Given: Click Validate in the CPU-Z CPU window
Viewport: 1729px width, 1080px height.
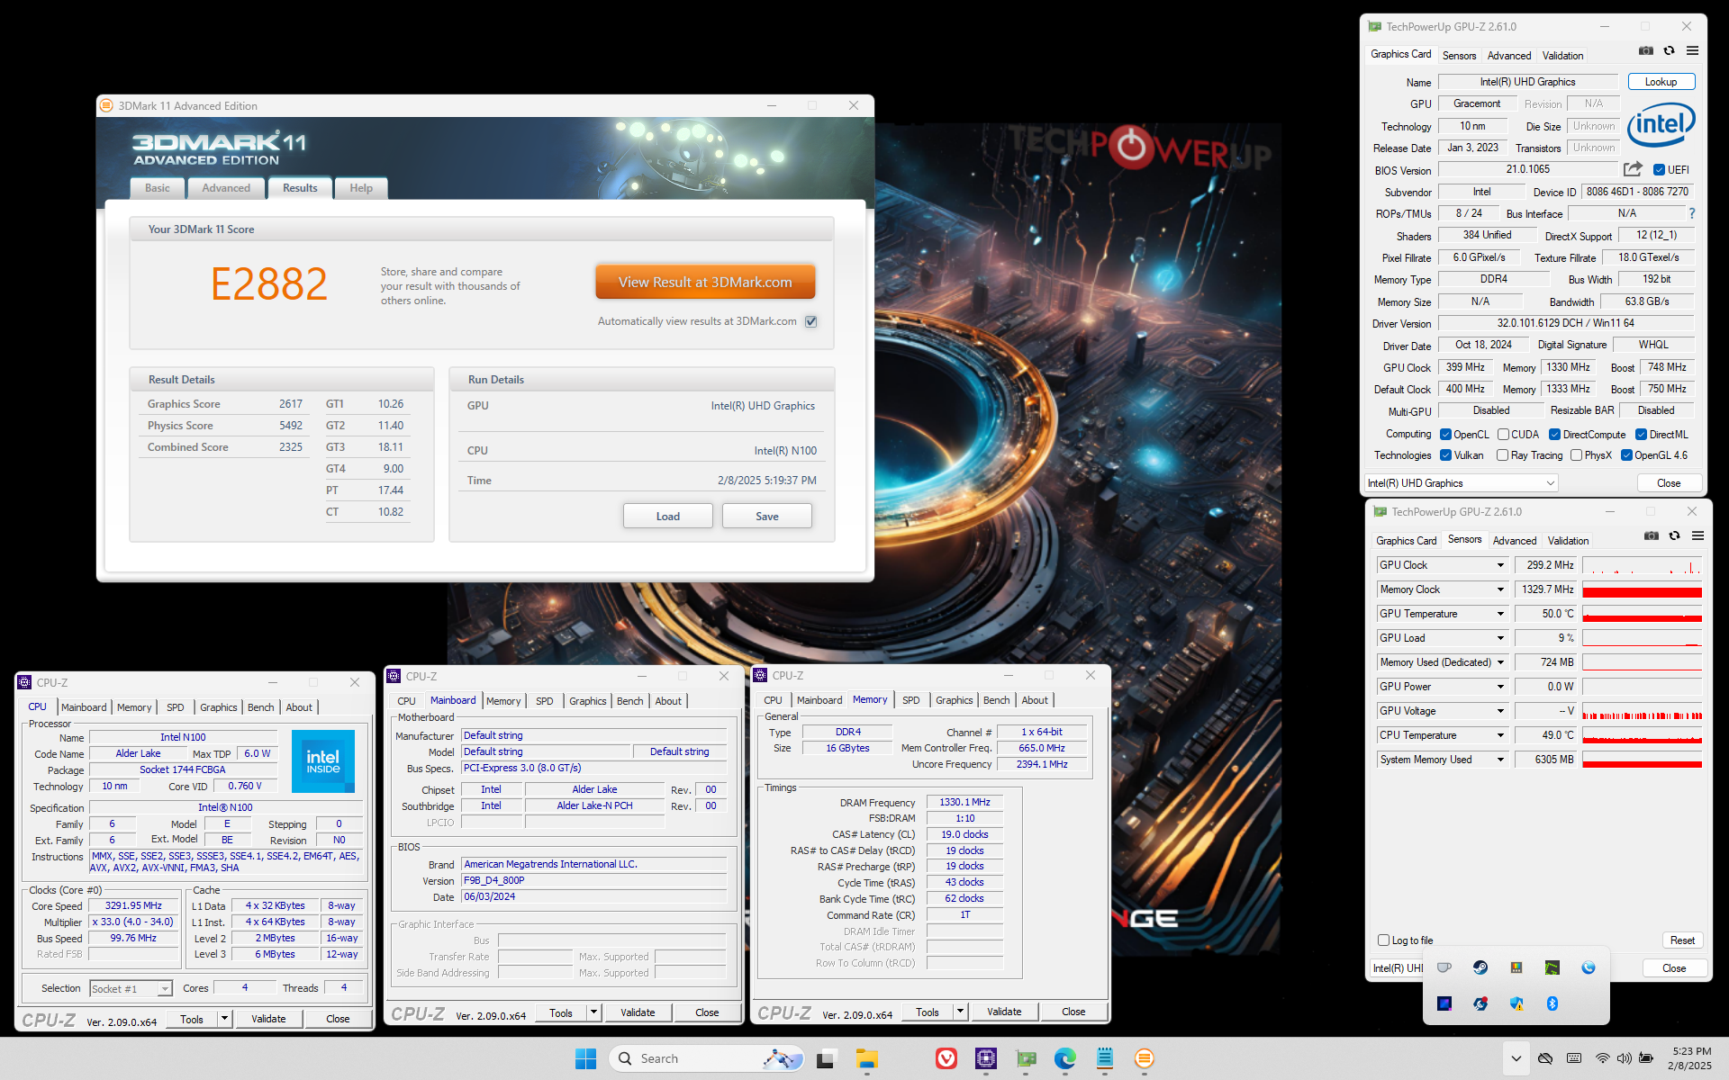Looking at the screenshot, I should coord(268,1019).
